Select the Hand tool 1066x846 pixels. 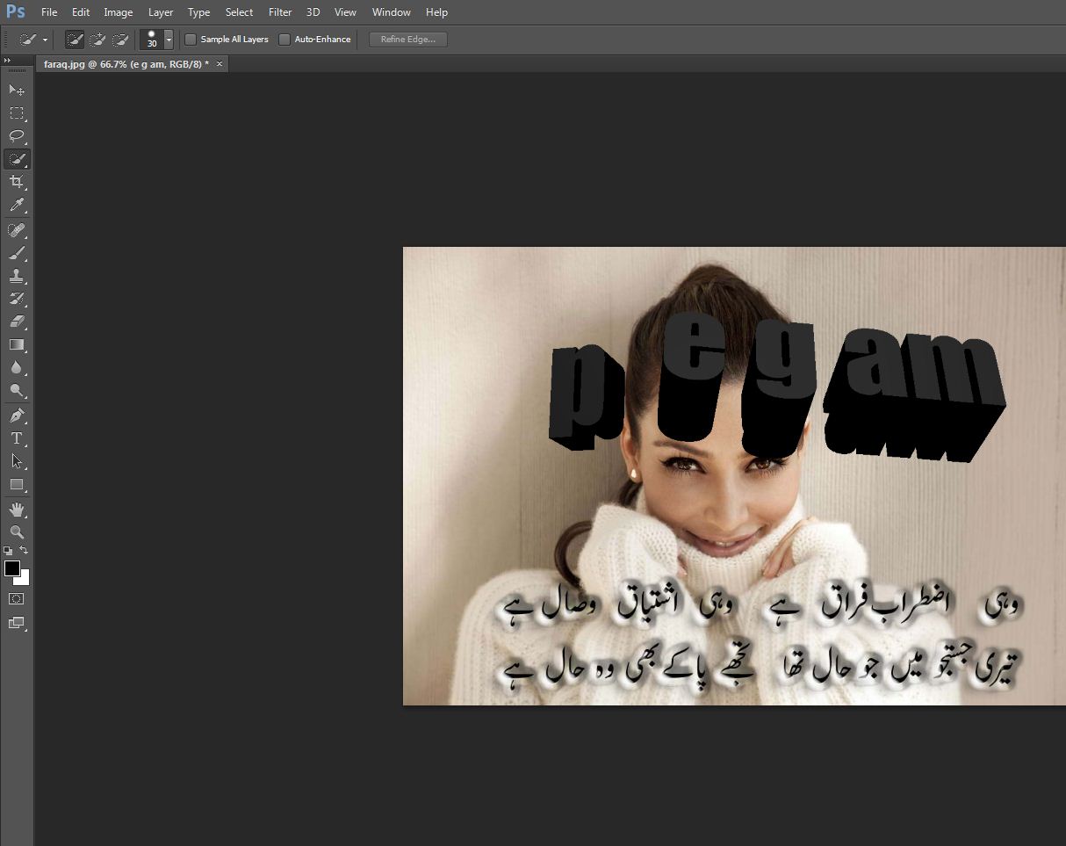pyautogui.click(x=17, y=510)
